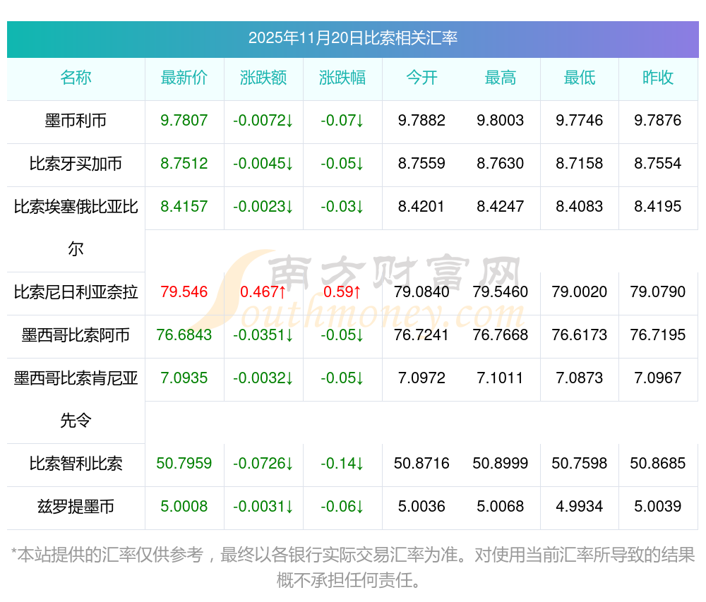Image resolution: width=706 pixels, height=602 pixels.
Task: Select the 最高 column header
Action: click(x=501, y=78)
